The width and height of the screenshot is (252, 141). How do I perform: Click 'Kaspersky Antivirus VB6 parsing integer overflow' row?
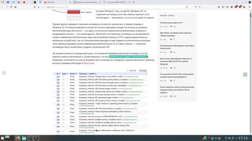[x=100, y=89]
